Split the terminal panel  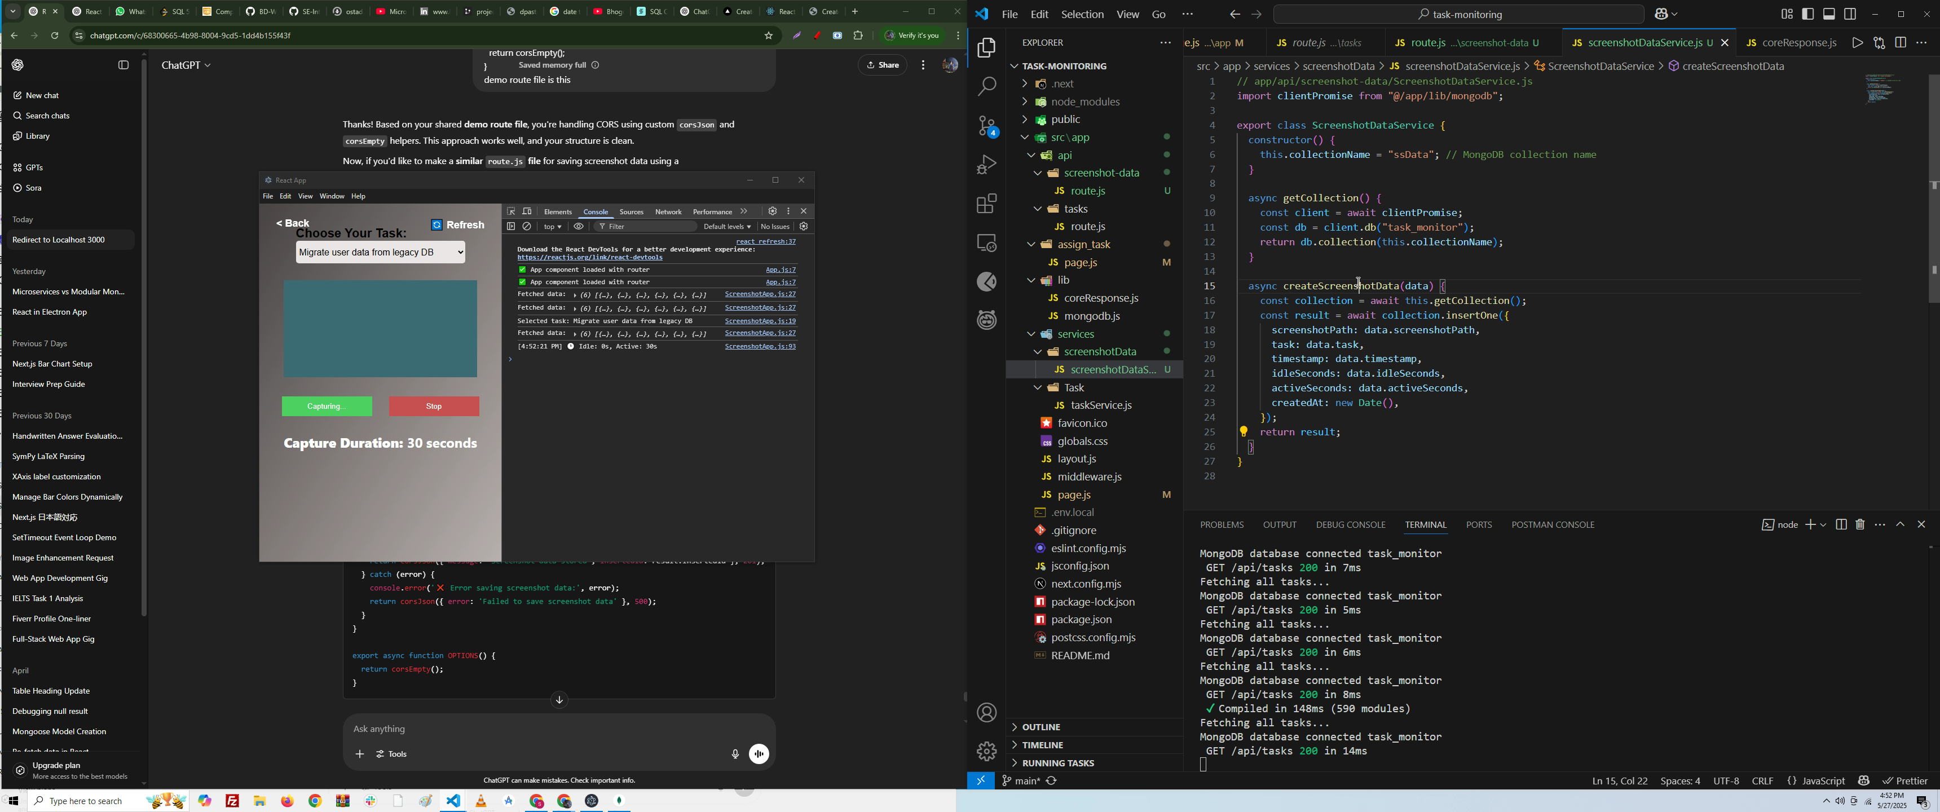[x=1841, y=524]
